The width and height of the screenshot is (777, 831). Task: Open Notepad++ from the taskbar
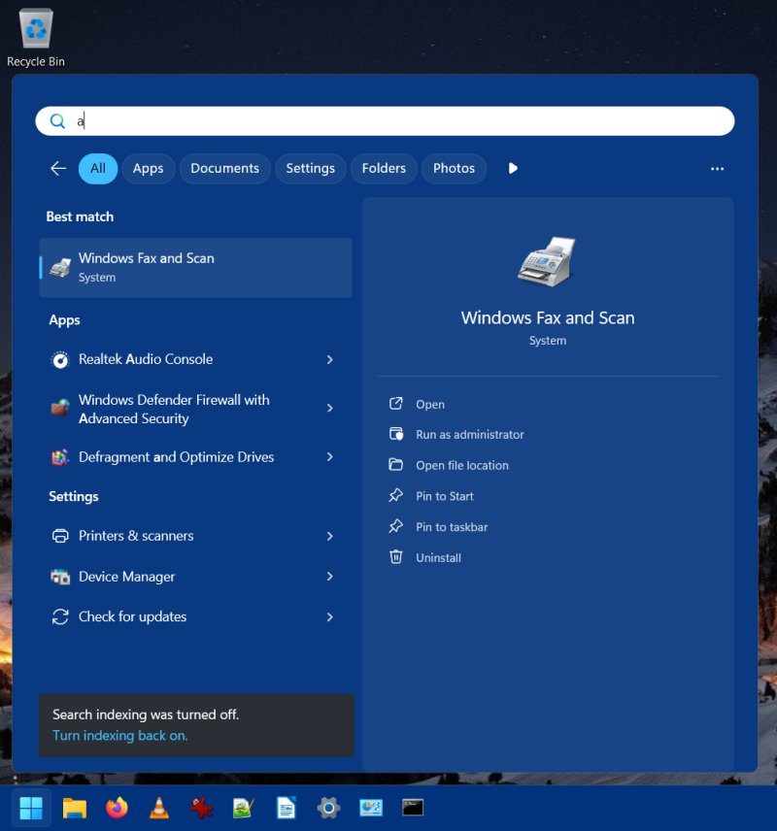point(244,809)
